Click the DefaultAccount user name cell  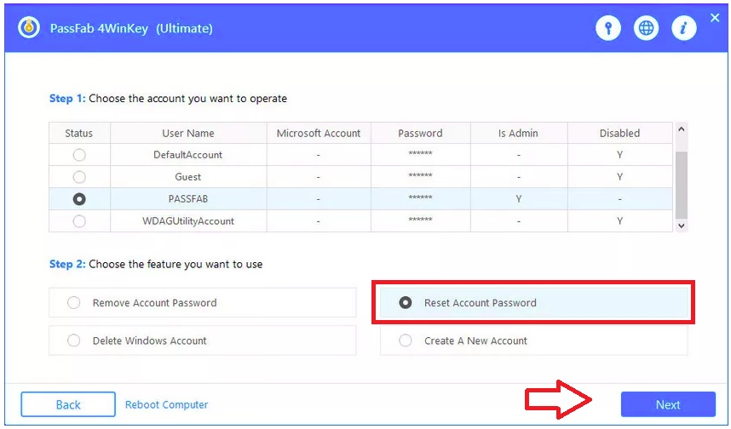point(188,155)
